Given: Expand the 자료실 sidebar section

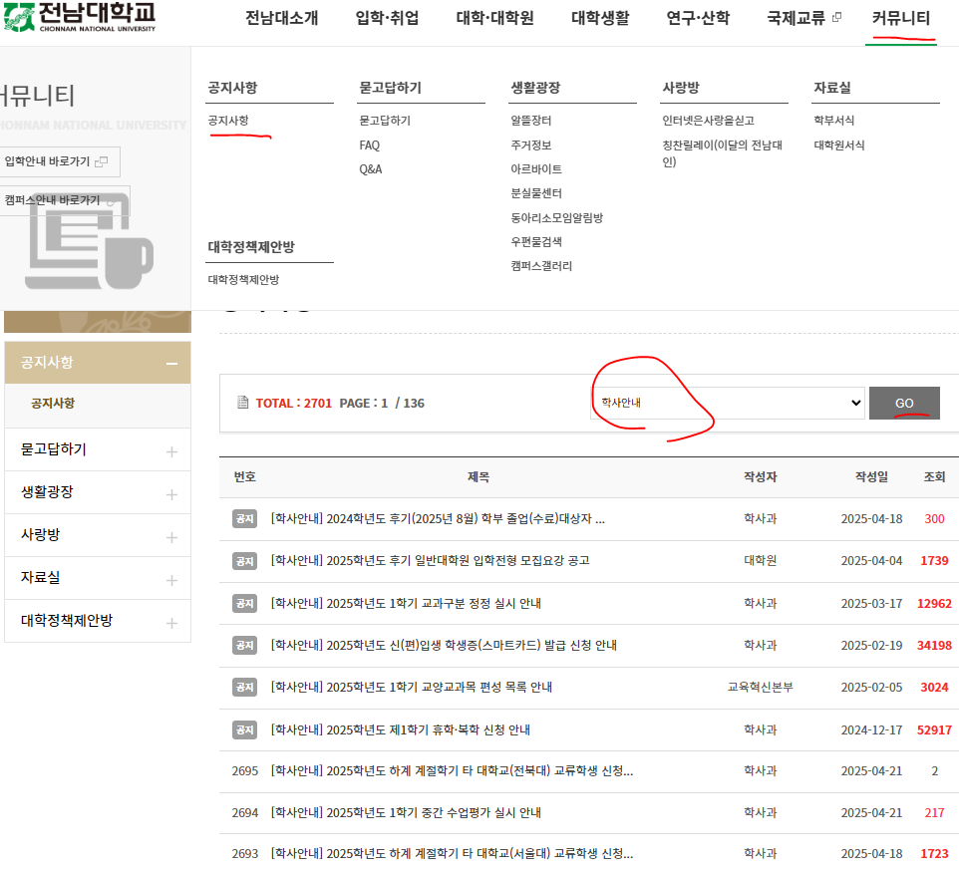Looking at the screenshot, I should [171, 579].
